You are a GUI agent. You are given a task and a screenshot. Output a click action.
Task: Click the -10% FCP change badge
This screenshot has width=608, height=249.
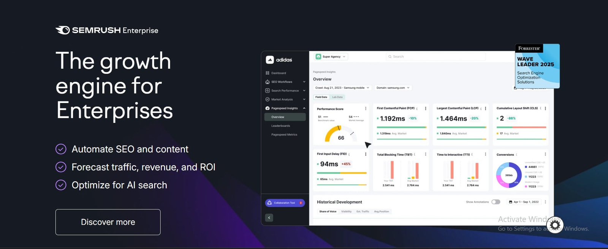413,118
